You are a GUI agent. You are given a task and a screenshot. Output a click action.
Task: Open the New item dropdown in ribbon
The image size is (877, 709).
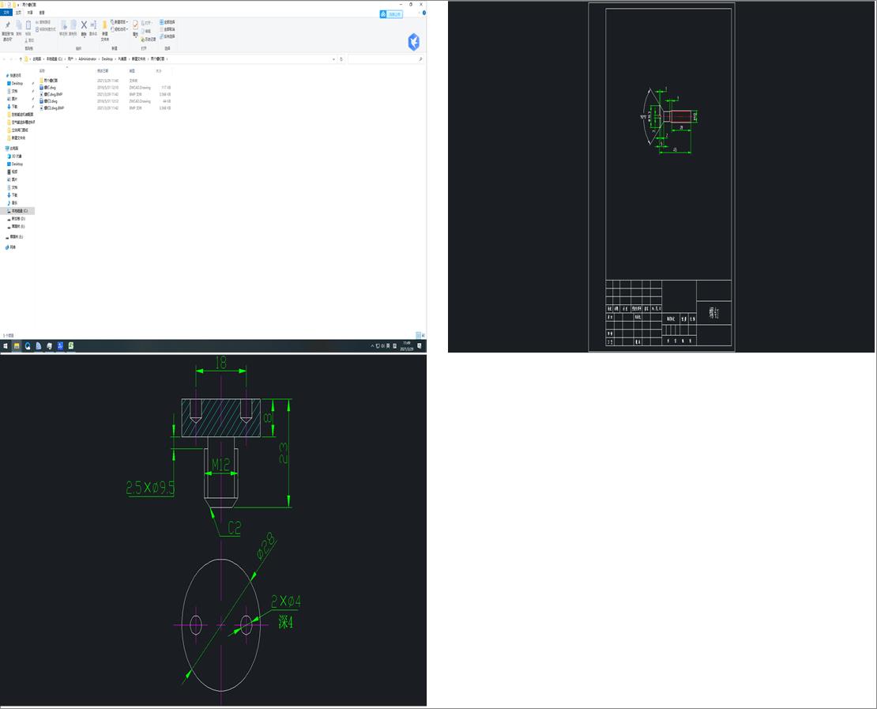coord(119,22)
